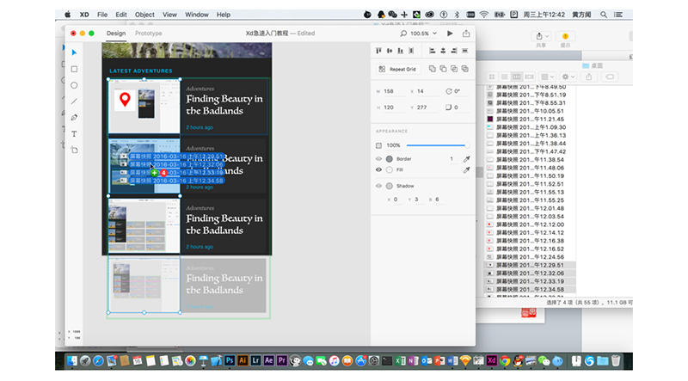
Task: Click the Artboard tool
Action: coord(74,150)
